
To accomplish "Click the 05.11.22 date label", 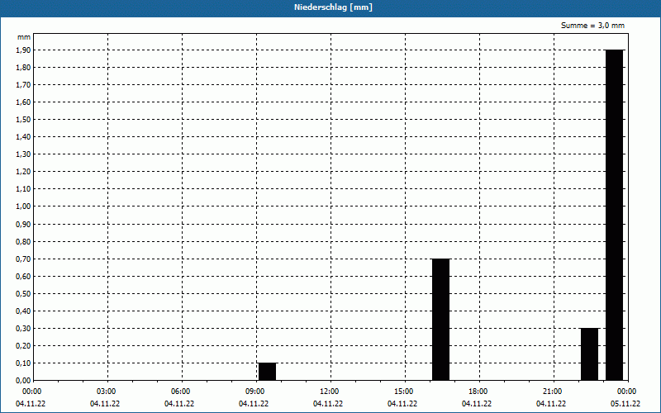I will click(x=625, y=404).
